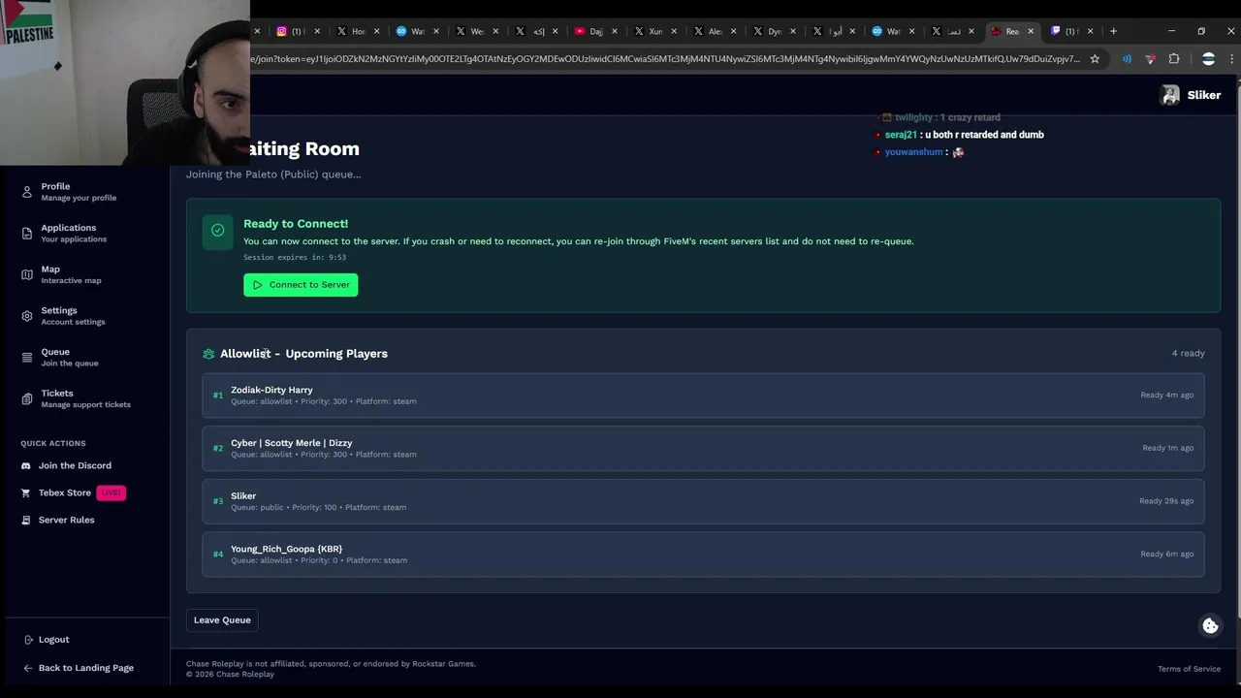1241x698 pixels.
Task: Click the cookie preferences icon
Action: (x=1210, y=626)
